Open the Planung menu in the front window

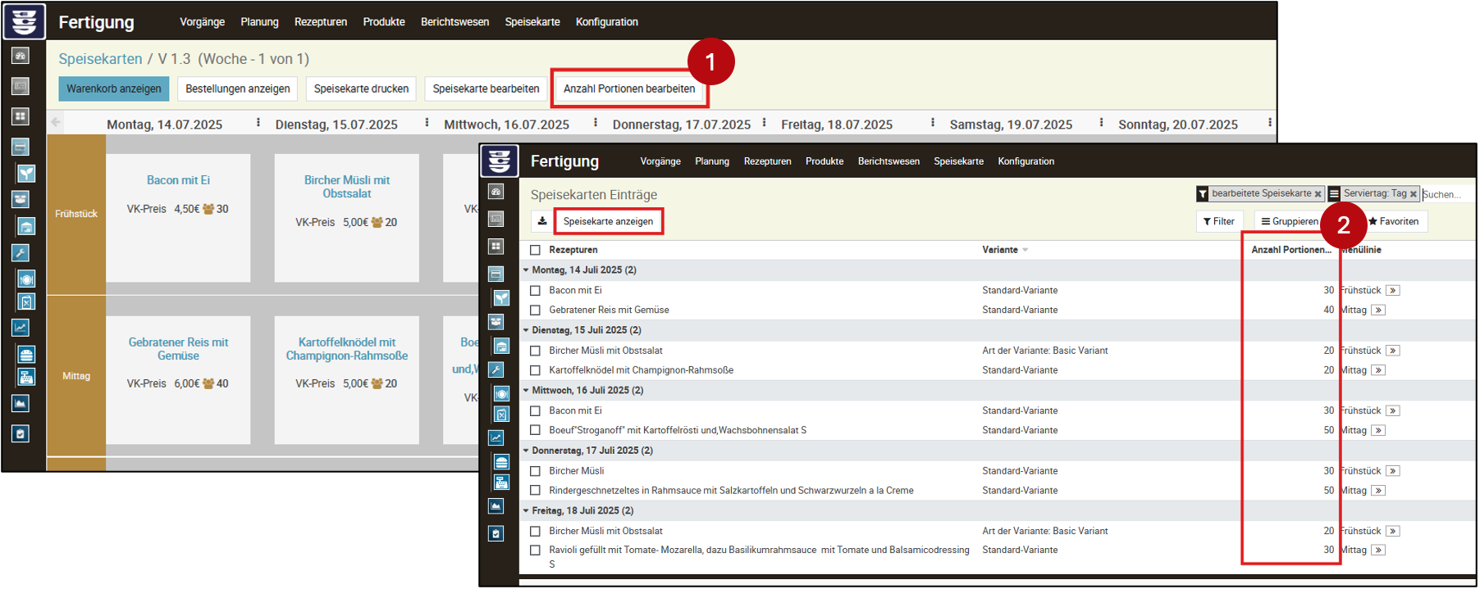click(711, 161)
